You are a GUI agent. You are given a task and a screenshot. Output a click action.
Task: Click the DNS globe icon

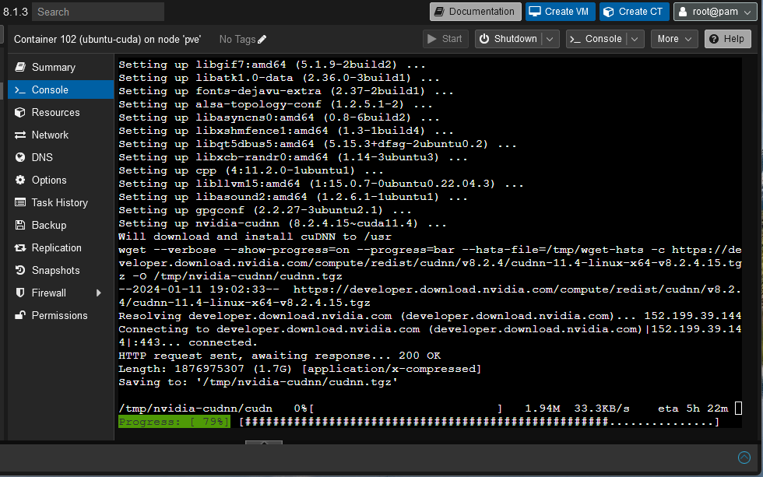coord(20,157)
